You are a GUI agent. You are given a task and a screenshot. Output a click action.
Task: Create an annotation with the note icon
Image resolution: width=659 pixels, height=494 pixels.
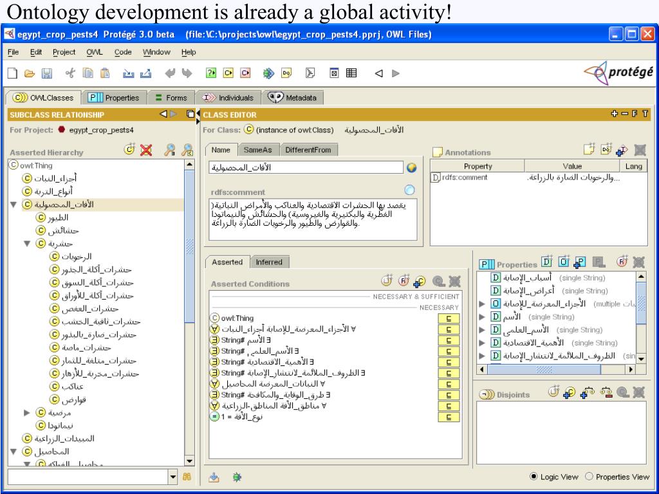(x=589, y=149)
